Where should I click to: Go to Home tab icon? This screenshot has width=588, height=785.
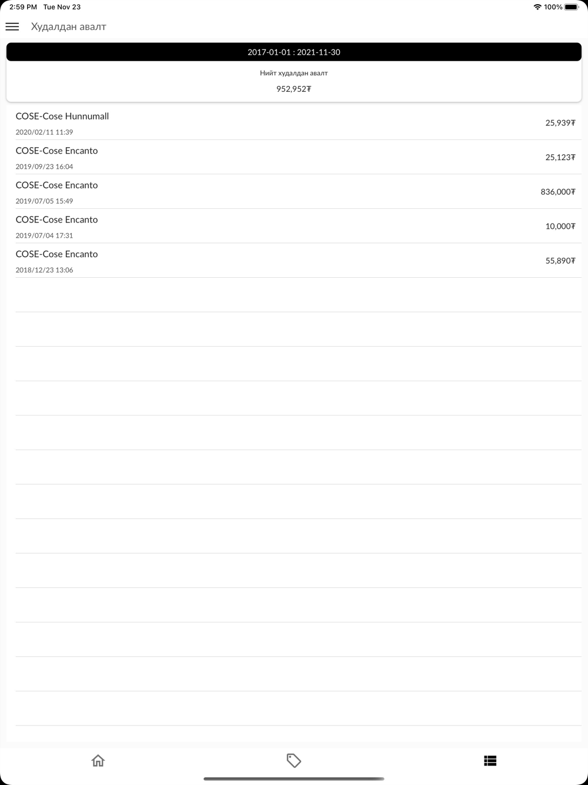click(98, 760)
